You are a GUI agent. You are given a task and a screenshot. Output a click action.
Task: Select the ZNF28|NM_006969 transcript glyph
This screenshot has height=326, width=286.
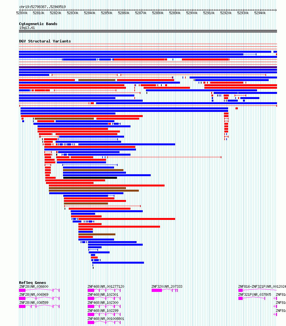coord(39,298)
